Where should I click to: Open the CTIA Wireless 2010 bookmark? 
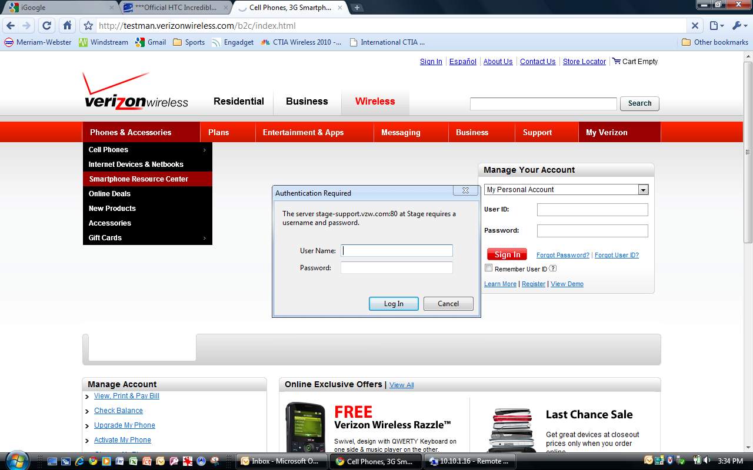[x=301, y=42]
